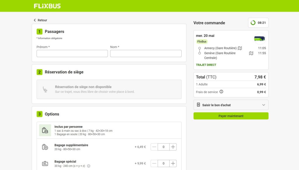Click the Options section heading
The image size is (299, 170).
52,114
